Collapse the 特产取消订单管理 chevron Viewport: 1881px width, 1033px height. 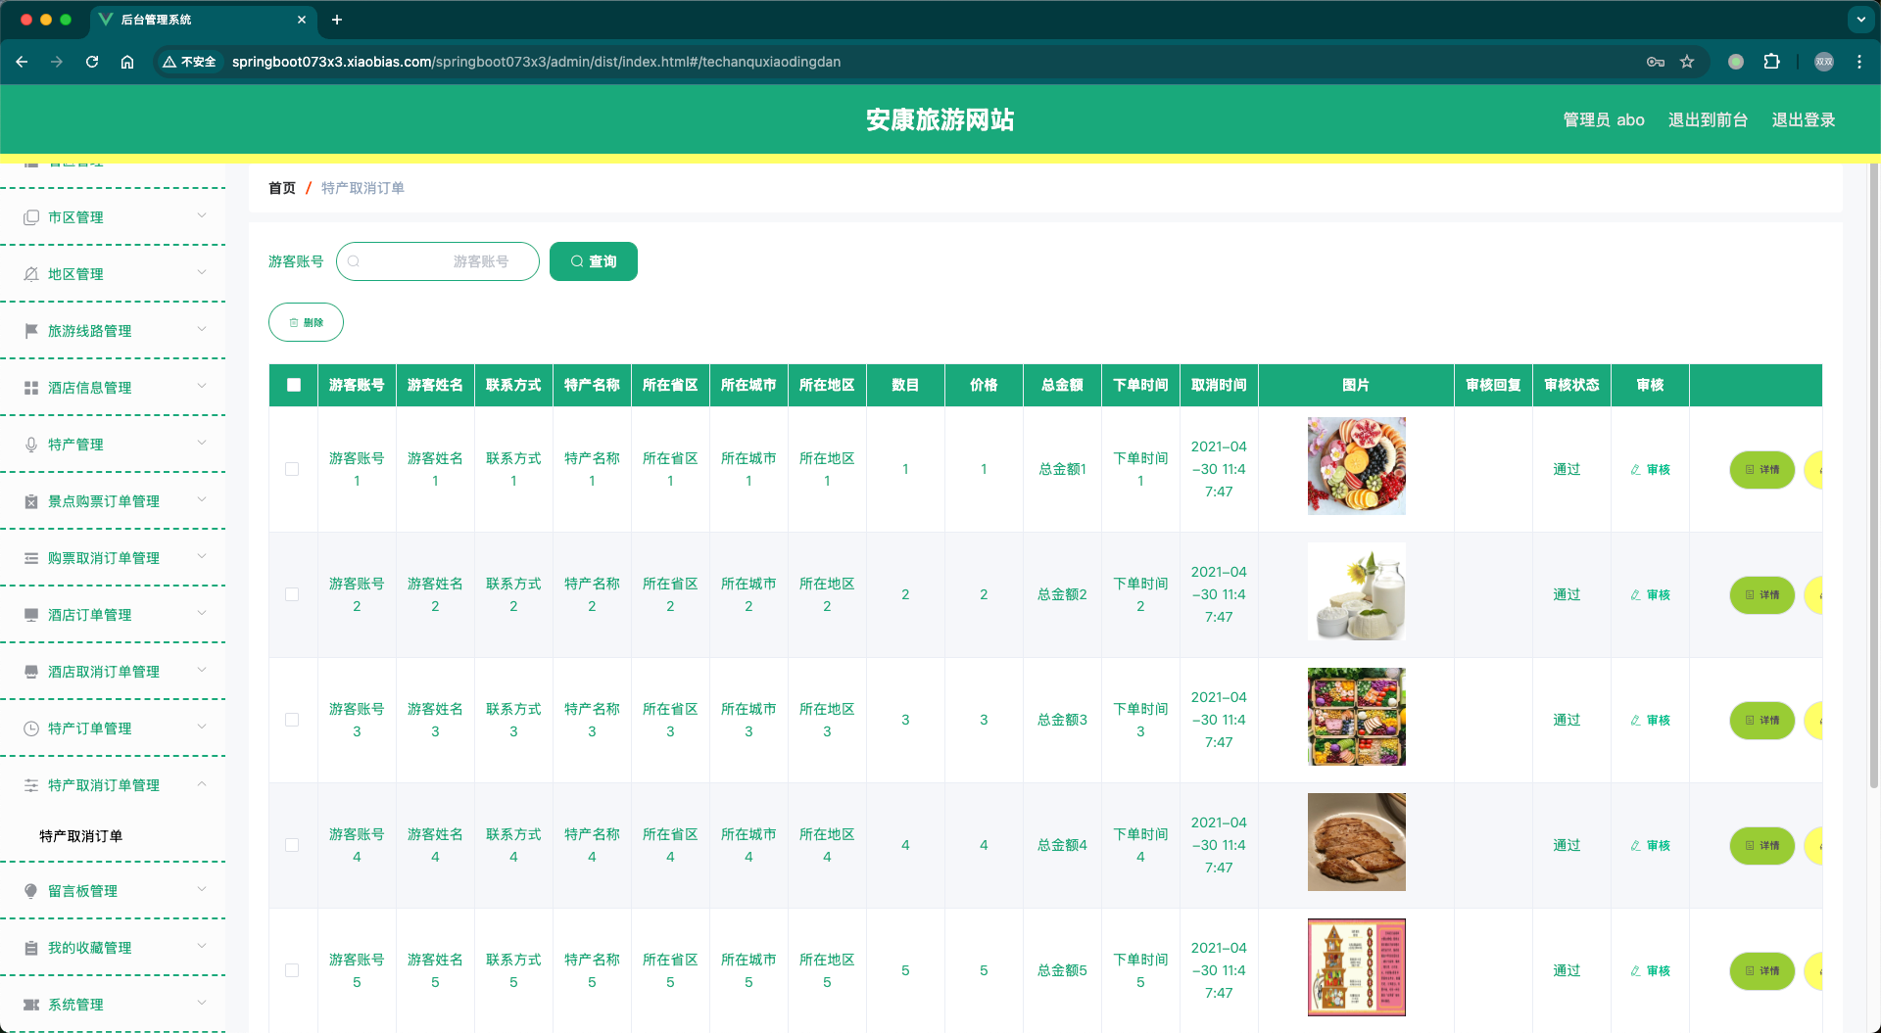202,784
